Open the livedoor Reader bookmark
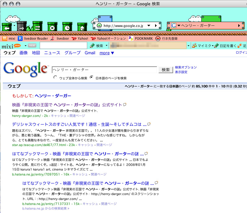The image size is (247, 213). 33,38
